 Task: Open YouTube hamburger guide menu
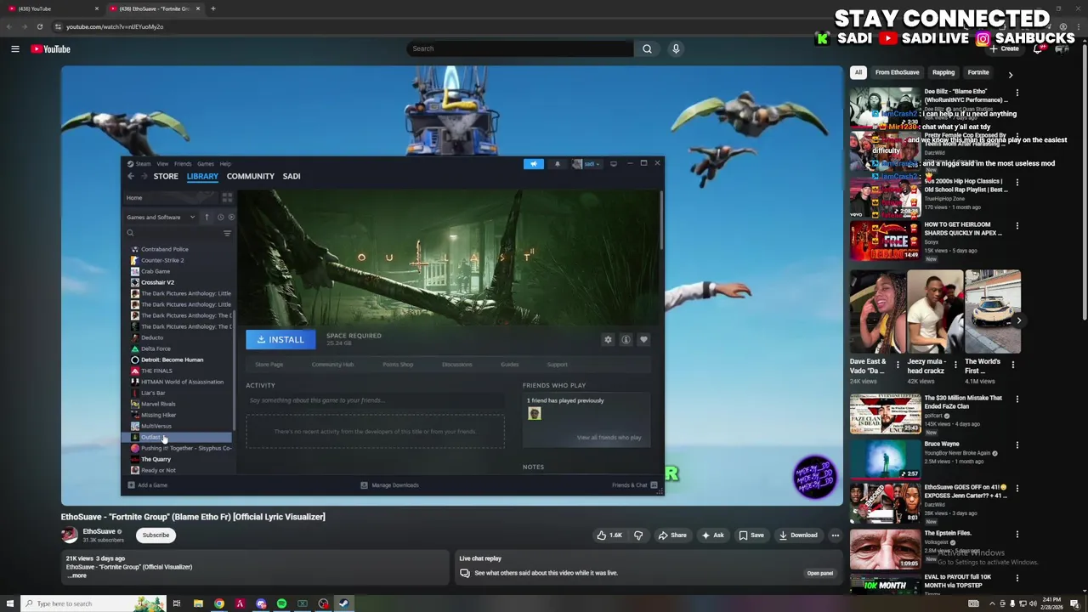[14, 49]
